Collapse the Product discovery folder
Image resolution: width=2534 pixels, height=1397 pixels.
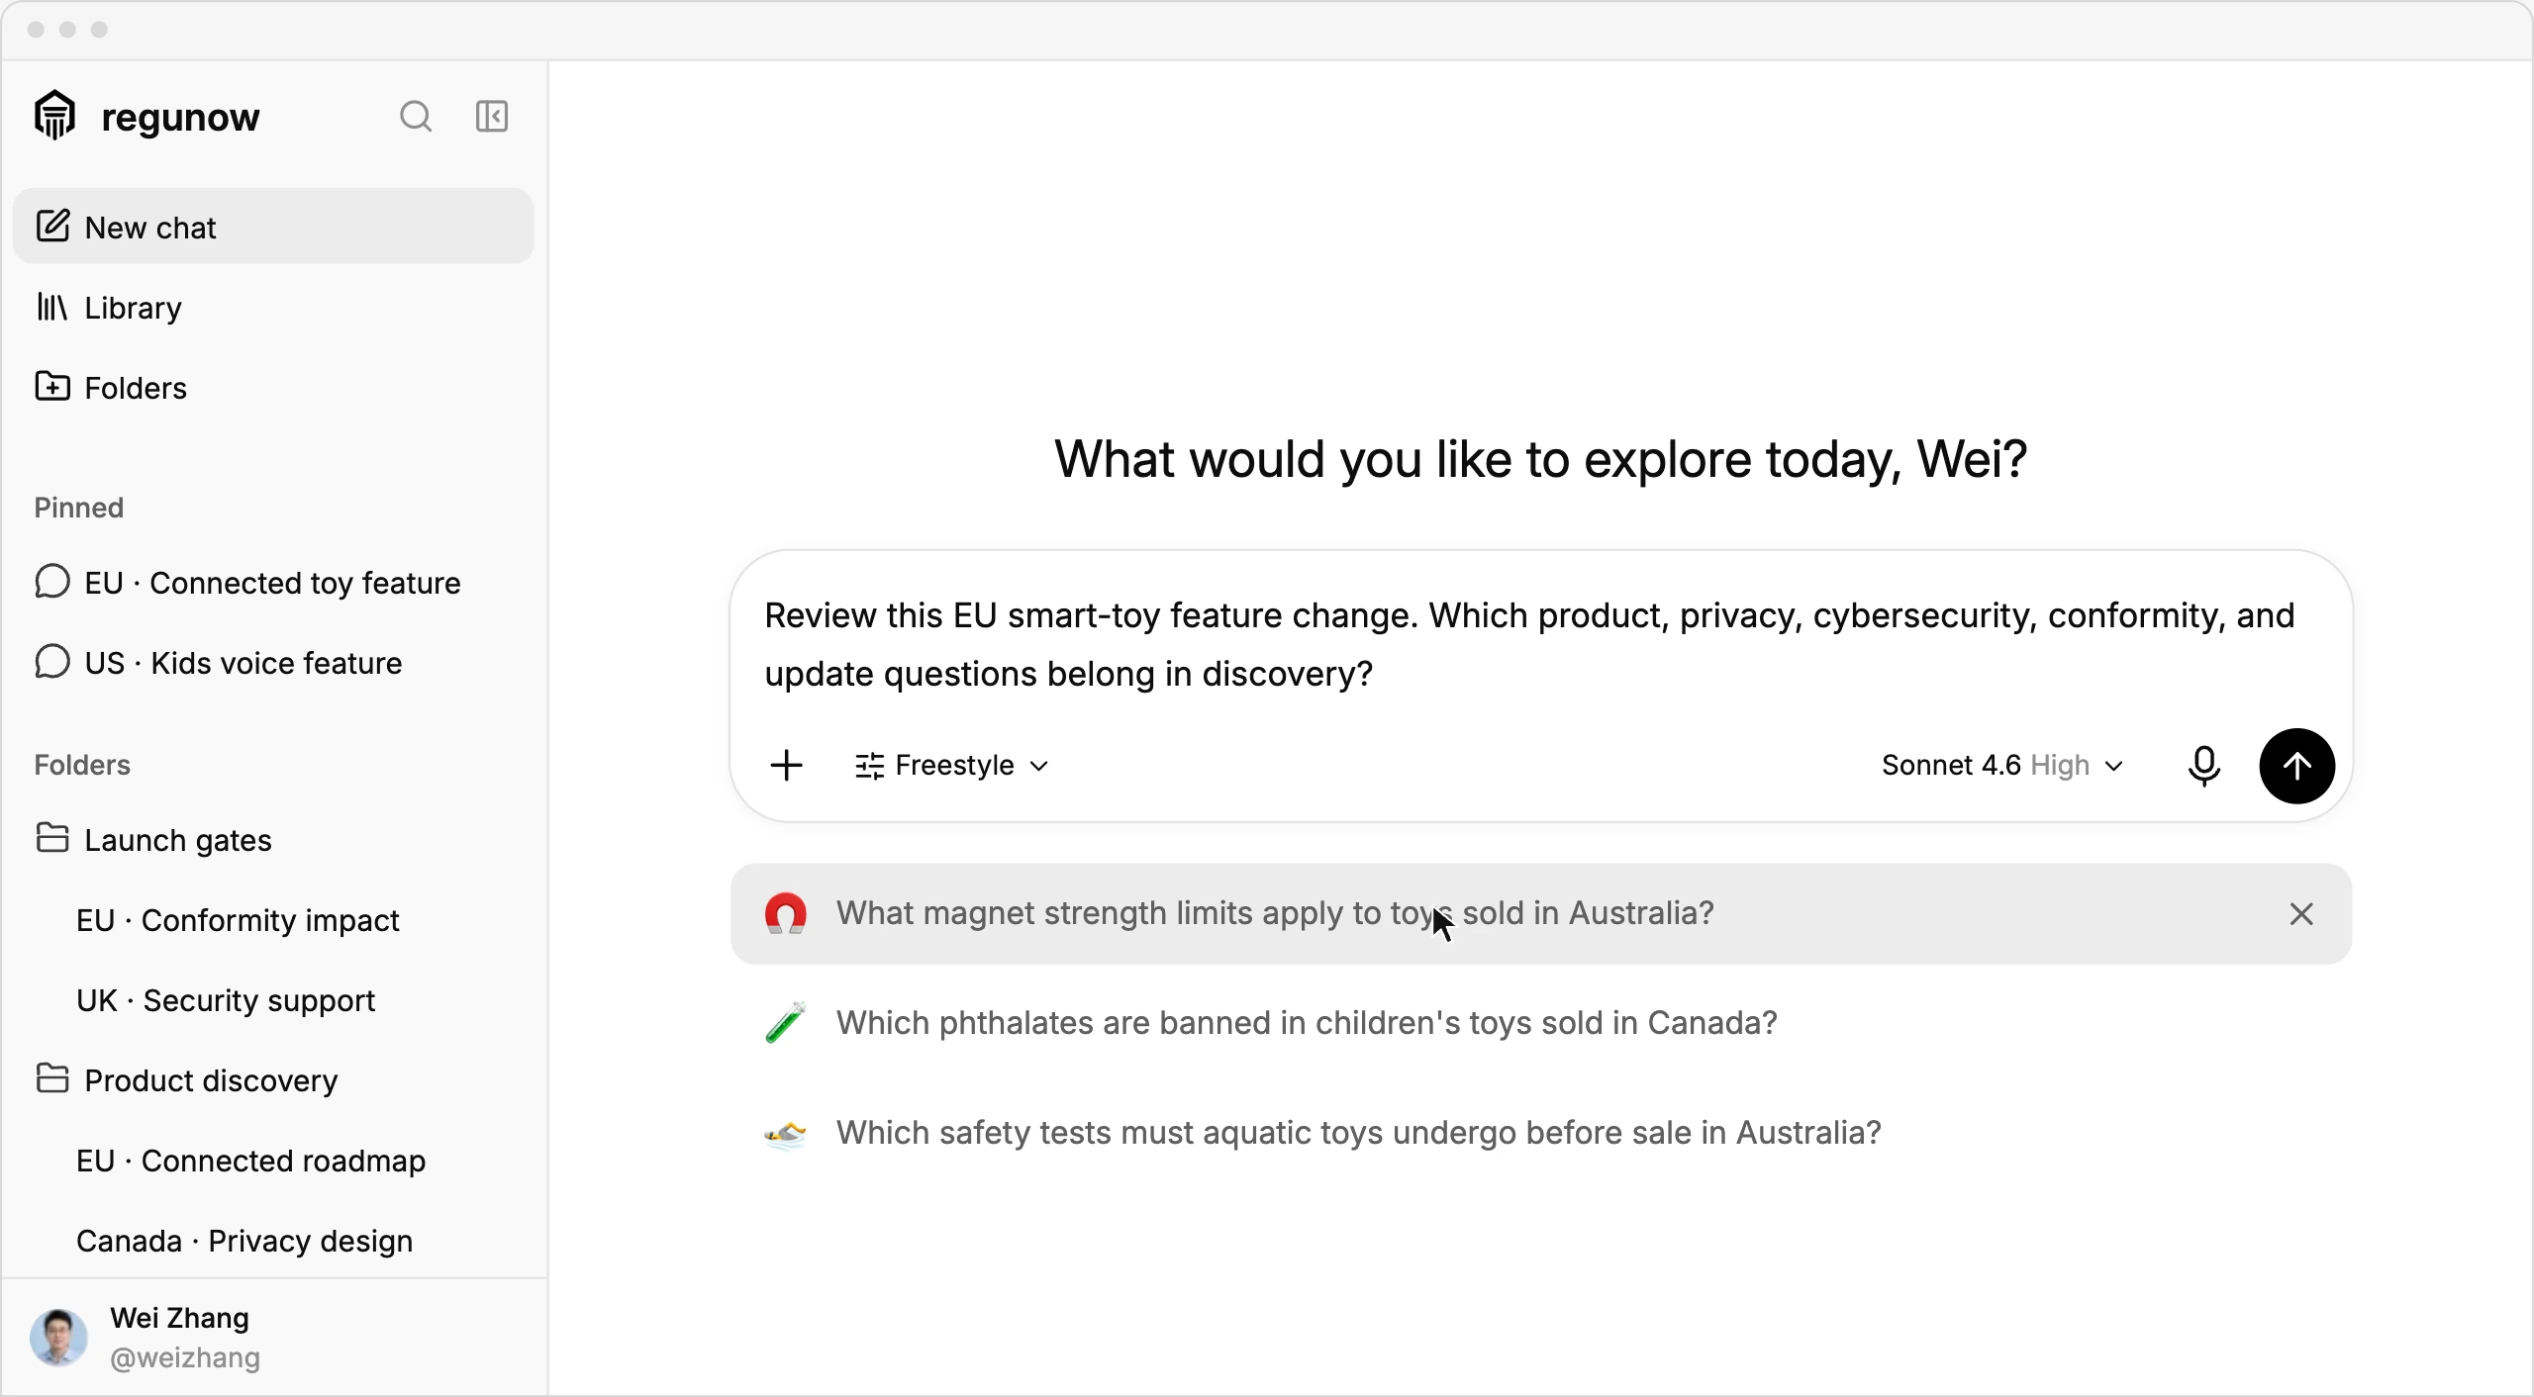[186, 1080]
